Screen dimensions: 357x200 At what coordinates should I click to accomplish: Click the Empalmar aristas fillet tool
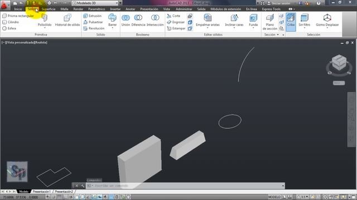coord(208,19)
